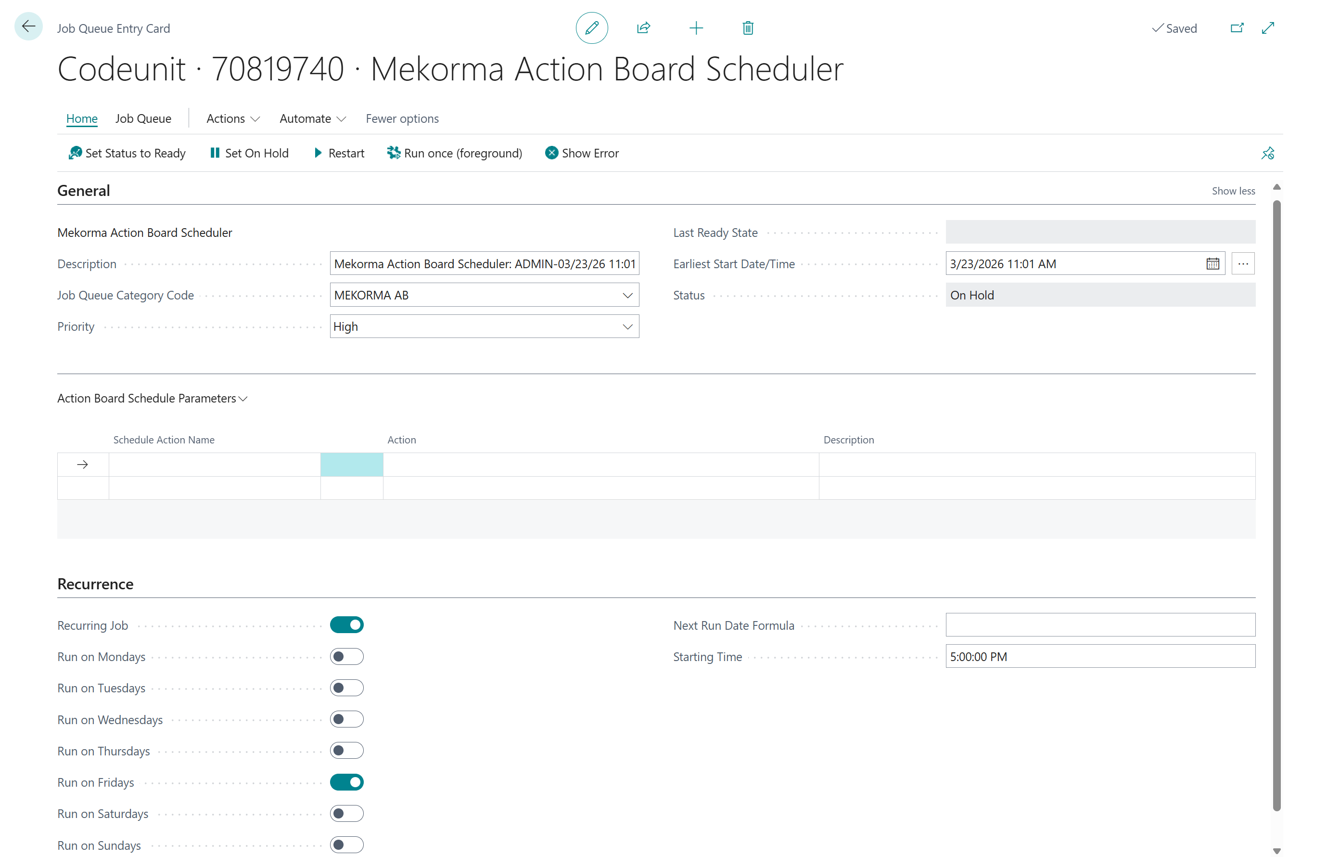The width and height of the screenshot is (1340, 857).
Task: Click the Starting Time field
Action: 1100,657
